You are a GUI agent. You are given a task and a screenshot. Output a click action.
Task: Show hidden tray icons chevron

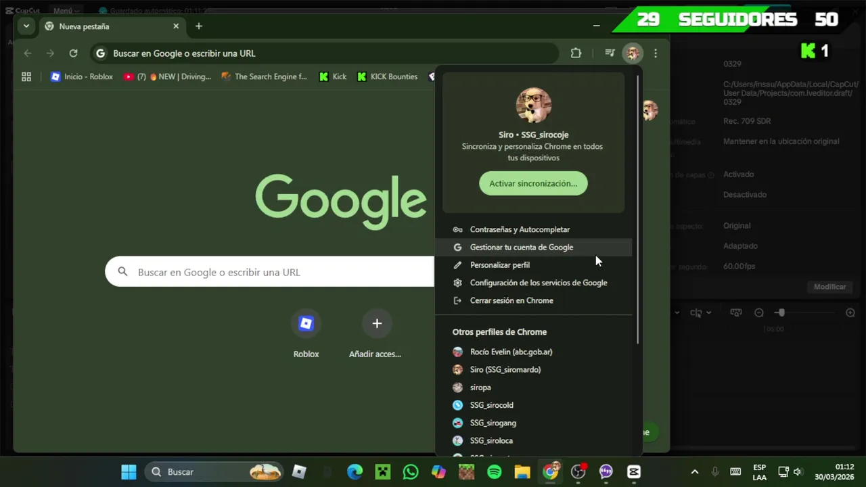(694, 471)
